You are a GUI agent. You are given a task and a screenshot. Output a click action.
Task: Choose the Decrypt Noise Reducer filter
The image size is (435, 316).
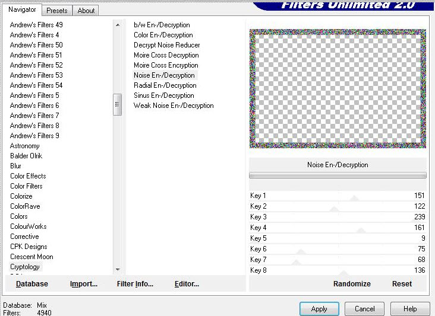tap(167, 45)
